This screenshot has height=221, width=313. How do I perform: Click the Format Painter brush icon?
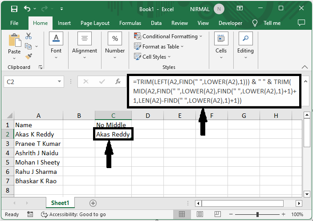coord(29,56)
